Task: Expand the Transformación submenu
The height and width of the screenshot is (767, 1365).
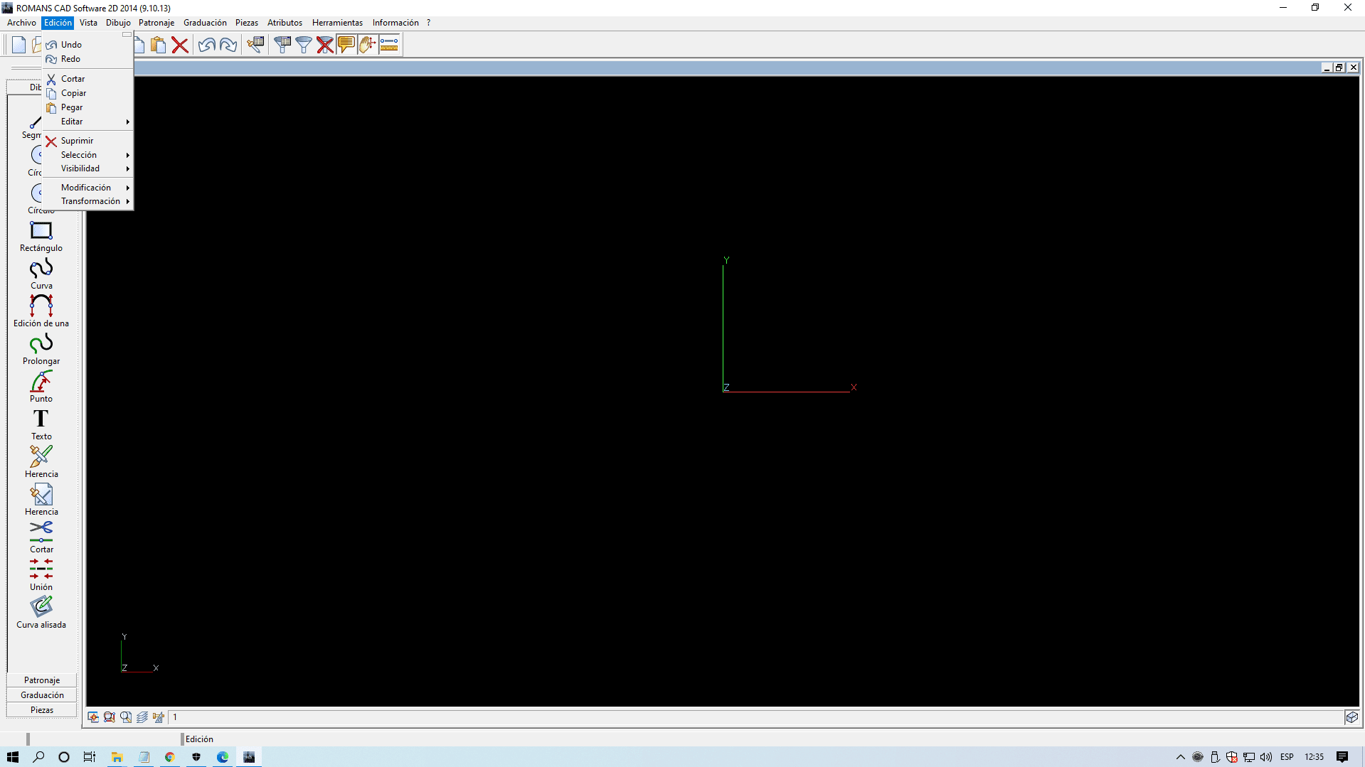Action: (90, 201)
